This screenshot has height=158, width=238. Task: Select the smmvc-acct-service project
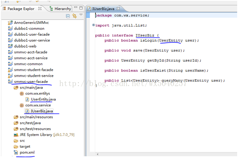click(31, 58)
